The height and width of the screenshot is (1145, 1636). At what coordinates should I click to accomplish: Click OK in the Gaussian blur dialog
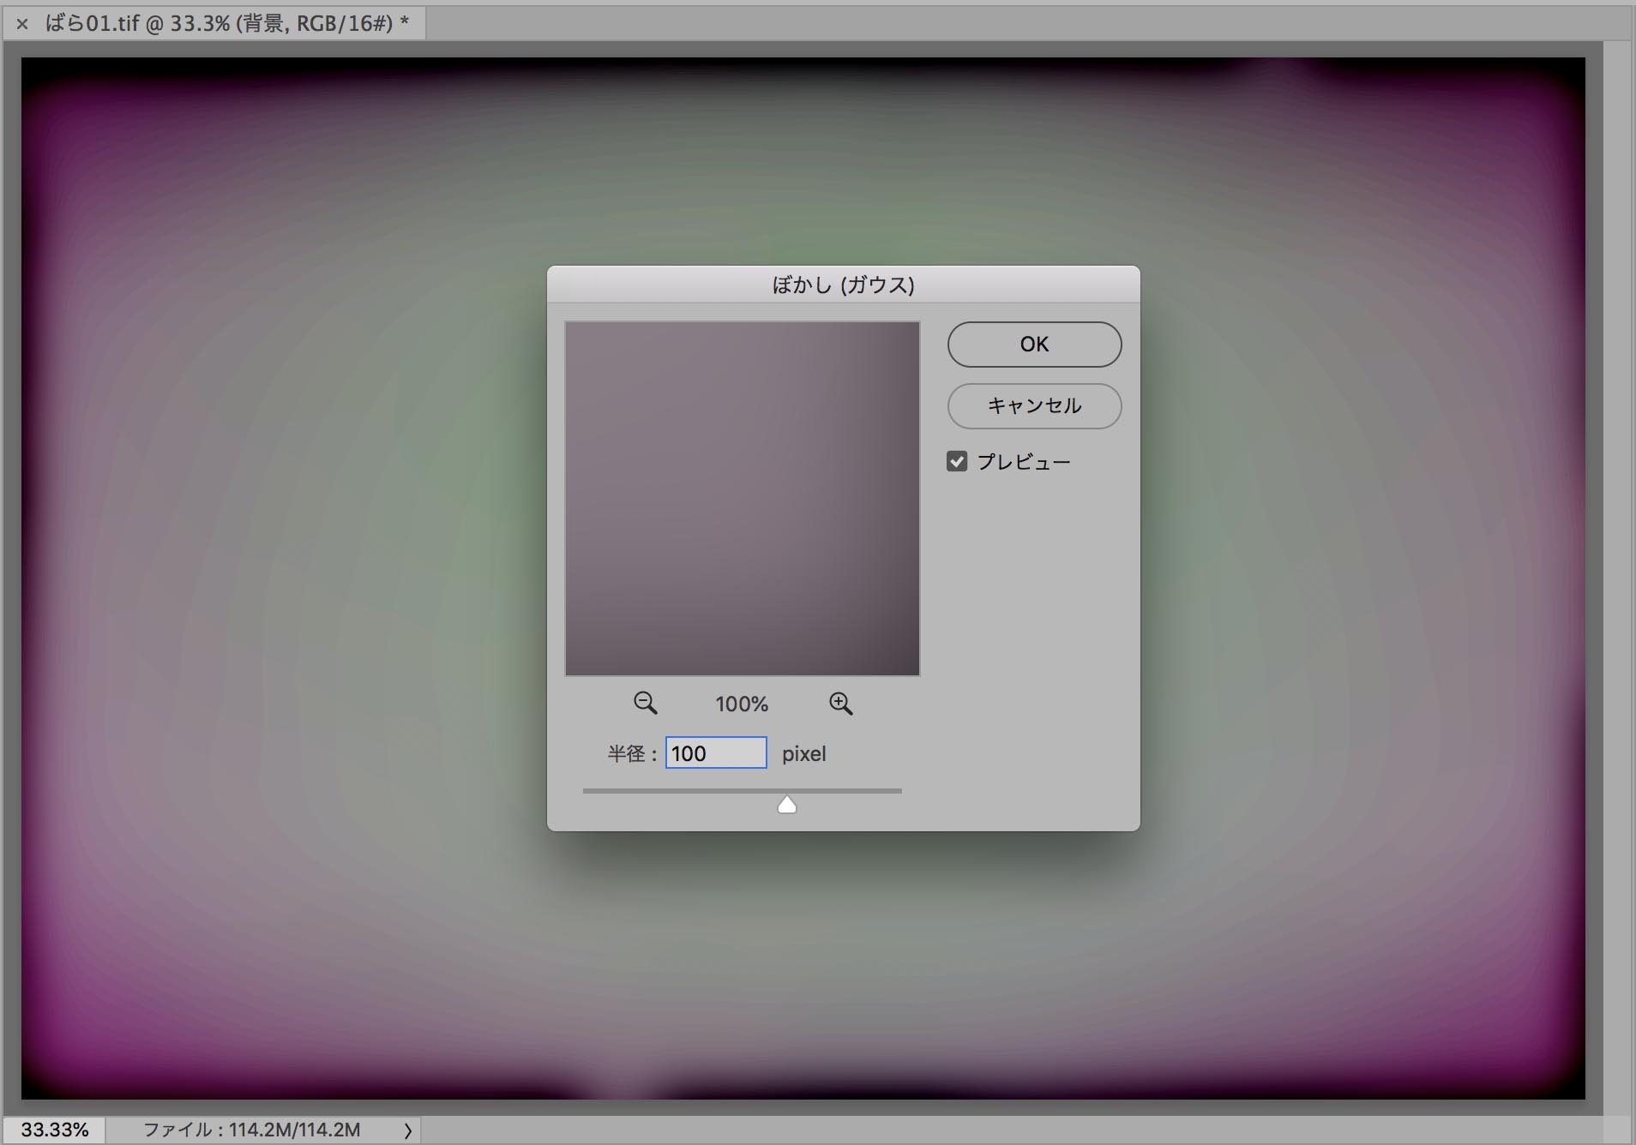[1034, 345]
